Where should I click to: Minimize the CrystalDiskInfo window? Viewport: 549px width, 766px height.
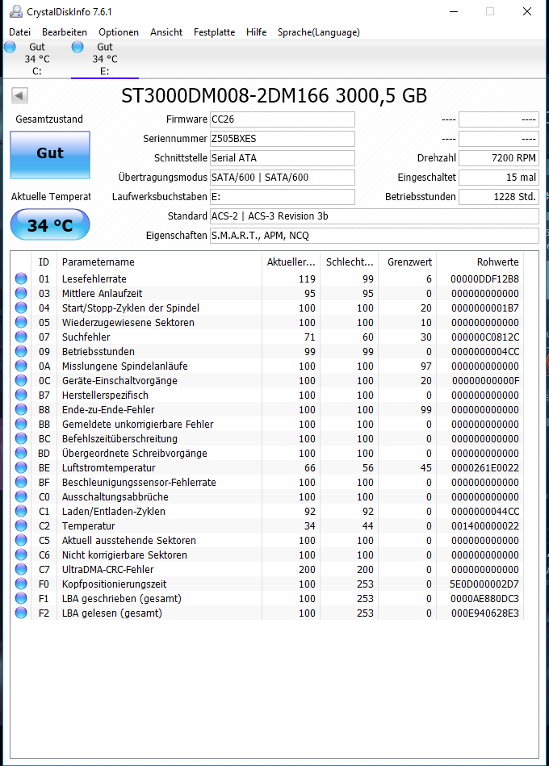pyautogui.click(x=454, y=11)
